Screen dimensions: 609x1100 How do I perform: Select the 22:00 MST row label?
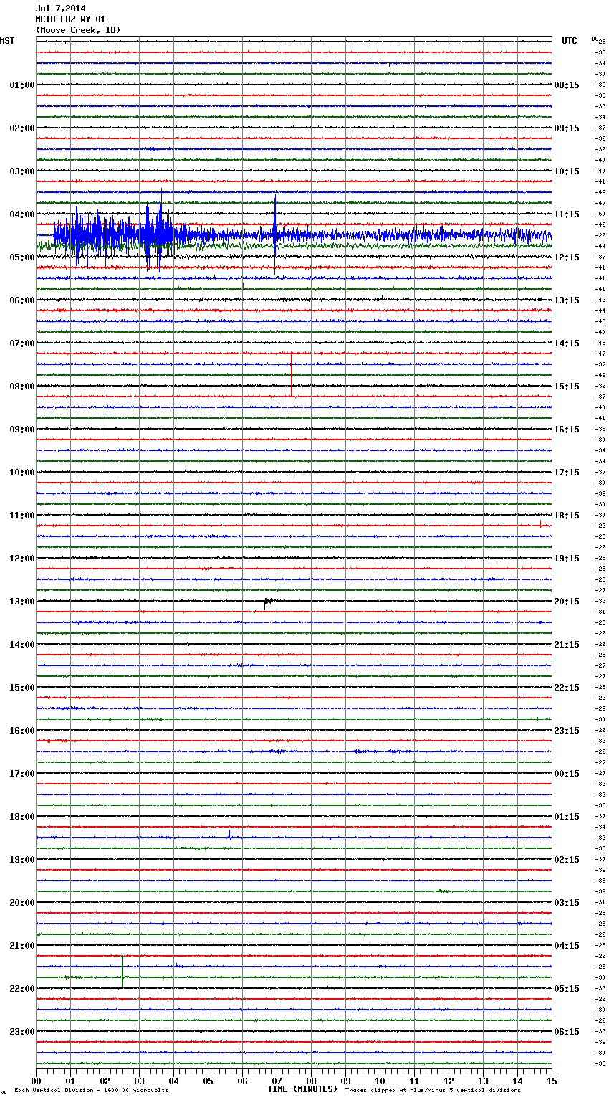(22, 989)
